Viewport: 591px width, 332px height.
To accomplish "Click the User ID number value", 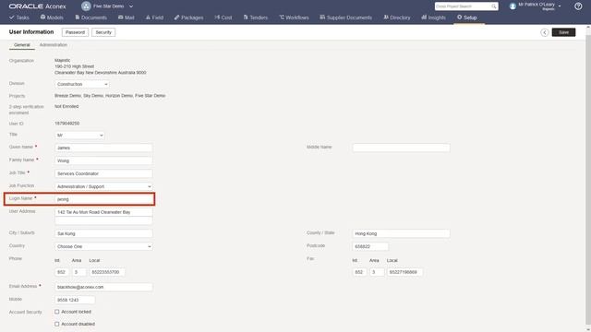I will (x=67, y=123).
